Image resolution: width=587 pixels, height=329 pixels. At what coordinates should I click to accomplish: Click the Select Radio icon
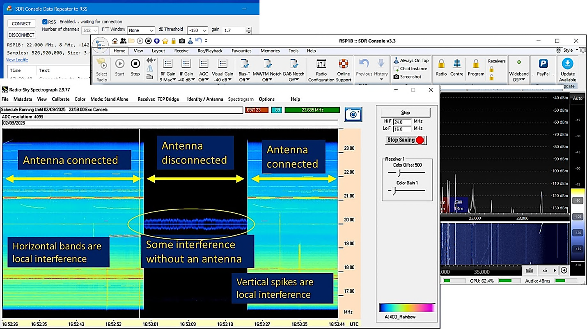click(x=101, y=64)
